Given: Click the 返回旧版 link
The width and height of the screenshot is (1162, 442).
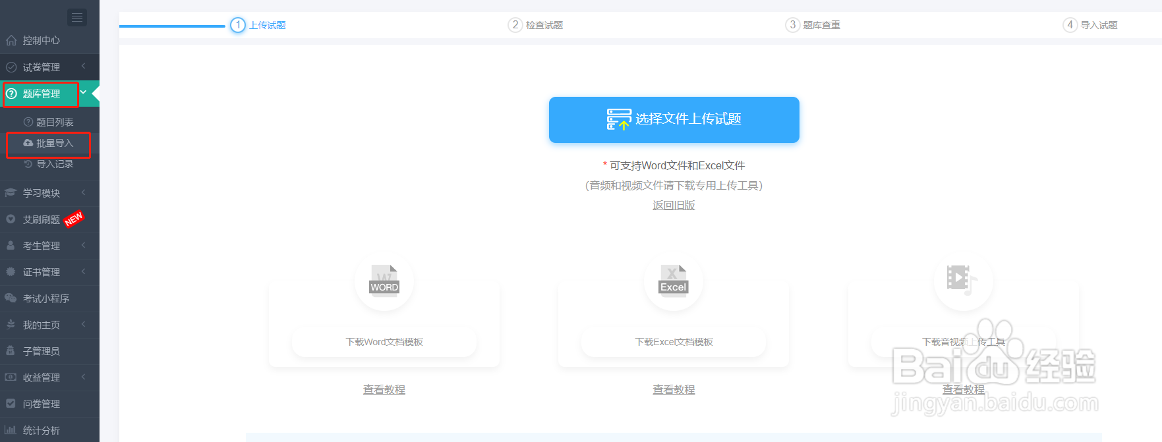Looking at the screenshot, I should 674,206.
